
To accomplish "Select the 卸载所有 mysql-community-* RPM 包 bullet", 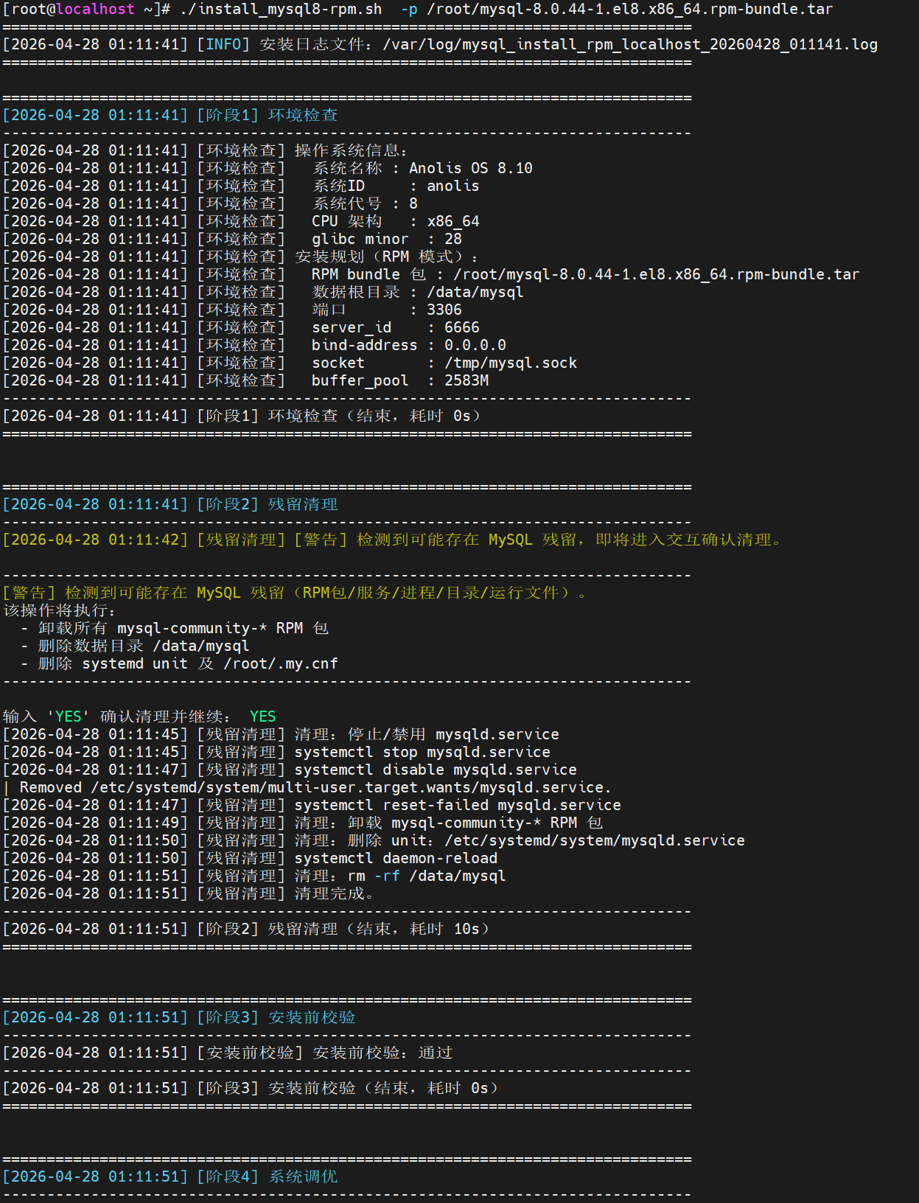I will click(x=175, y=628).
